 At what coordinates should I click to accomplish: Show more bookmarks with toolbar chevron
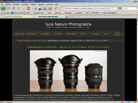click(x=137, y=13)
